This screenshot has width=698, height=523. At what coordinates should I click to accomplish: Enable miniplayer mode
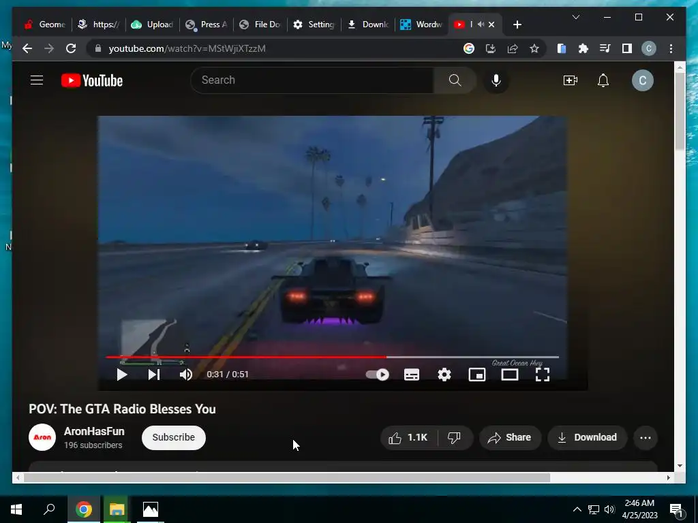pos(476,375)
